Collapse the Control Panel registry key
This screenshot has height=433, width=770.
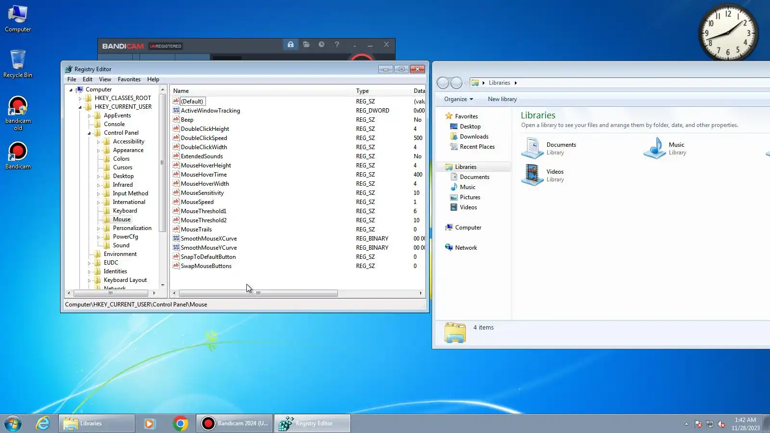(89, 133)
